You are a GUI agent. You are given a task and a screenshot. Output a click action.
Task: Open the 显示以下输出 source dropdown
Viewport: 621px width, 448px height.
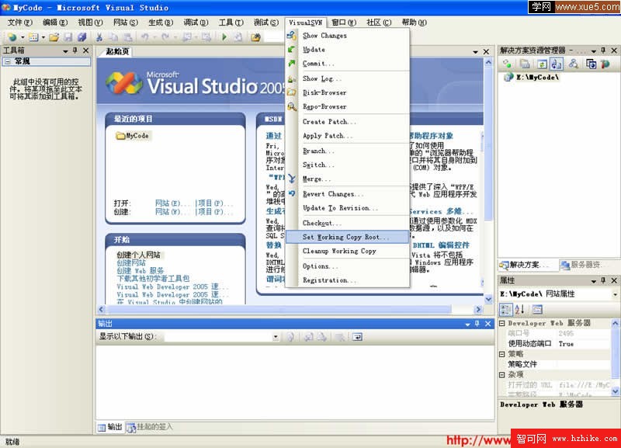(276, 337)
